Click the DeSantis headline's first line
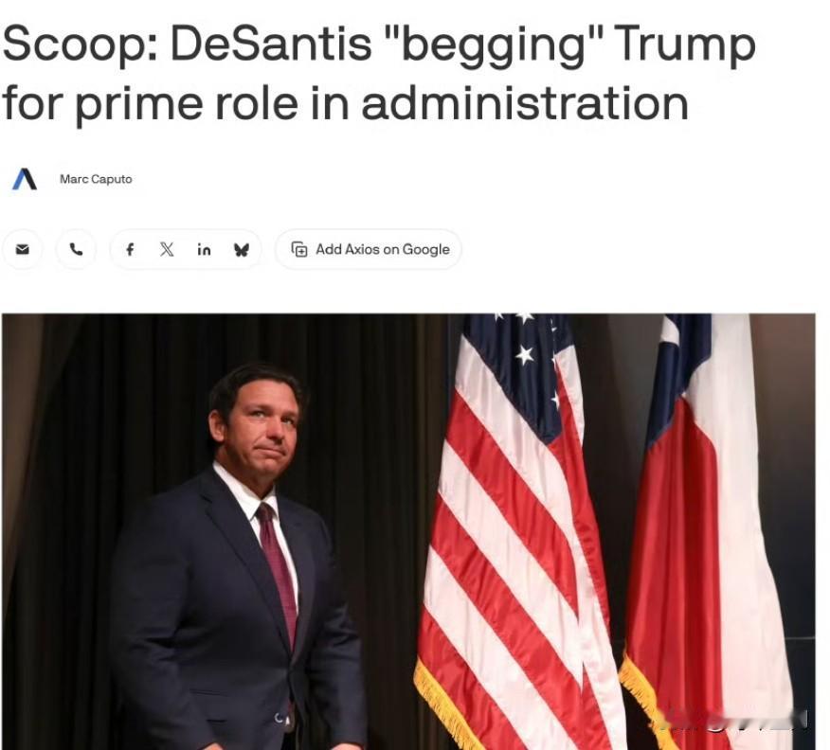 click(x=379, y=45)
